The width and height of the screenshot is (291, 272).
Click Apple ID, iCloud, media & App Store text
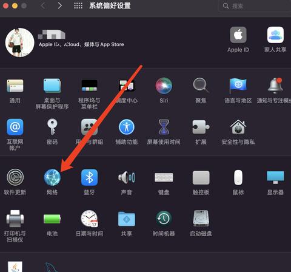coord(81,44)
